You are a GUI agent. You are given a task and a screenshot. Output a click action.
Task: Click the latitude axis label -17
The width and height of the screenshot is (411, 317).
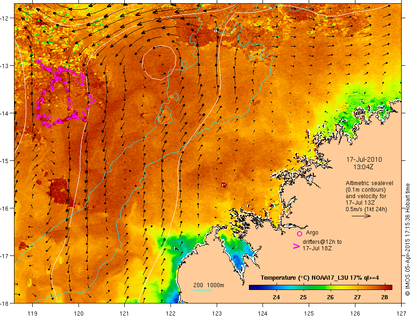click(5, 255)
